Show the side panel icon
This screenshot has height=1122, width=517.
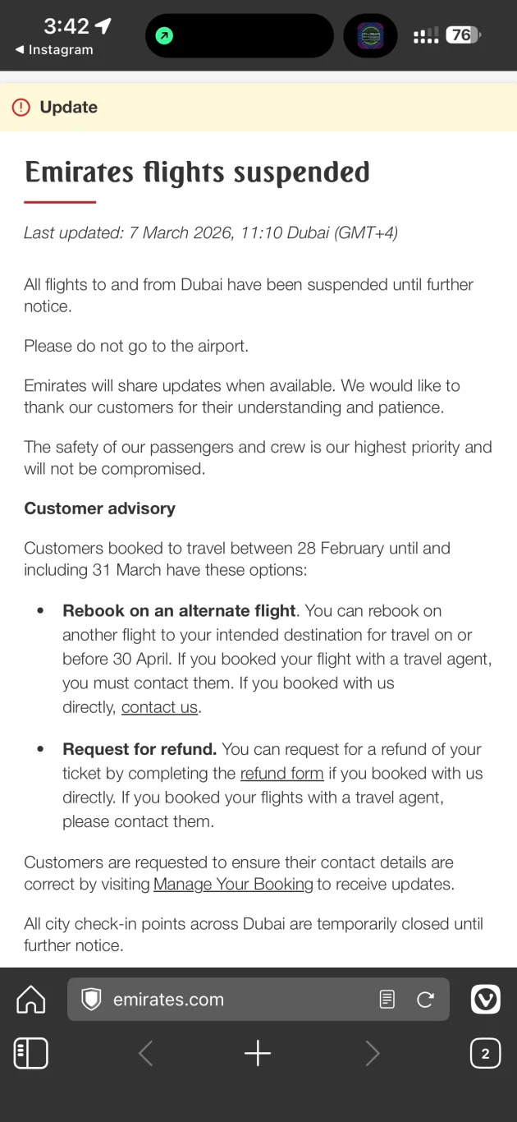coord(31,1053)
